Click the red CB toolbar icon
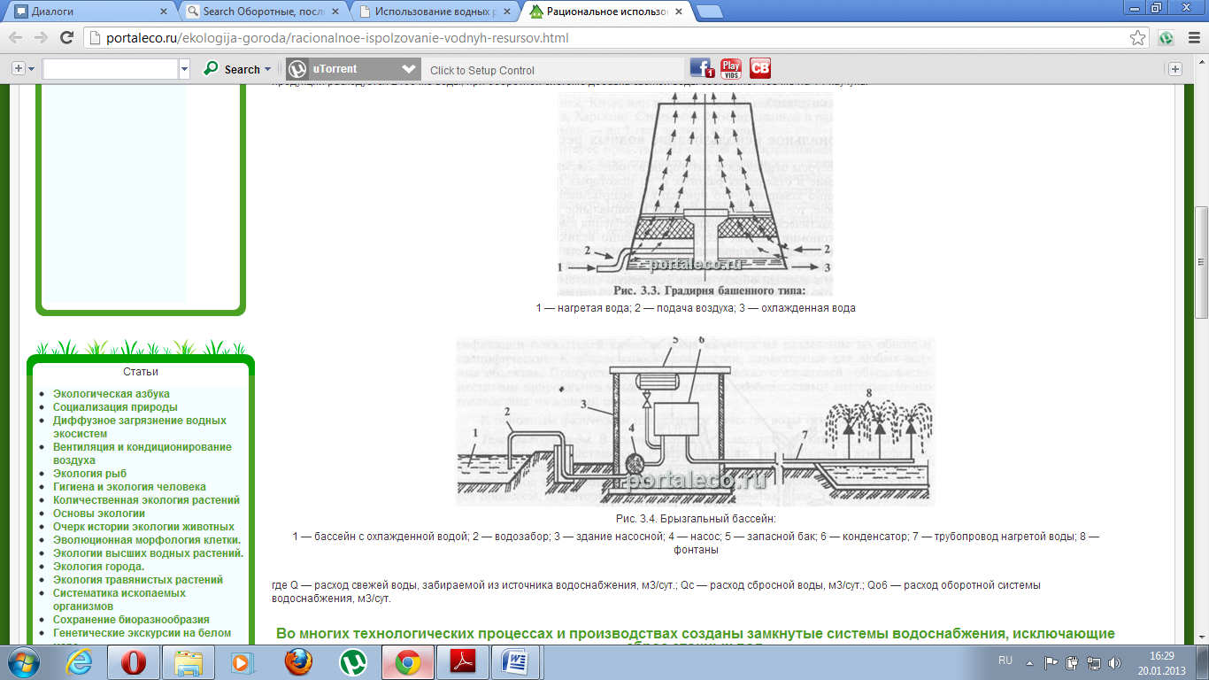The image size is (1209, 680). click(x=760, y=68)
